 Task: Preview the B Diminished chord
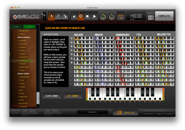(124, 63)
